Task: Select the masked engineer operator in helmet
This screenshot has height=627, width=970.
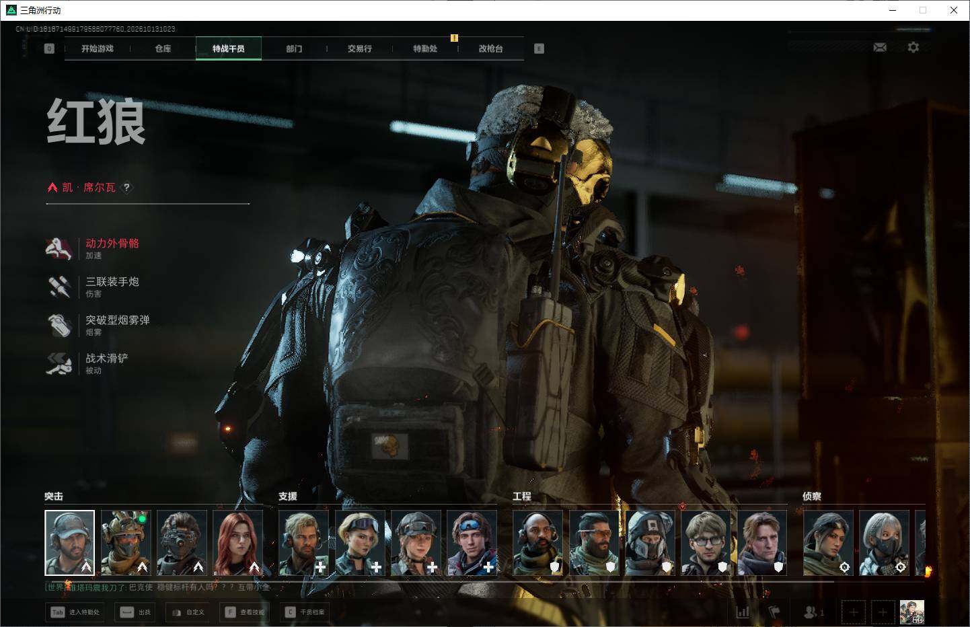Action: [650, 543]
